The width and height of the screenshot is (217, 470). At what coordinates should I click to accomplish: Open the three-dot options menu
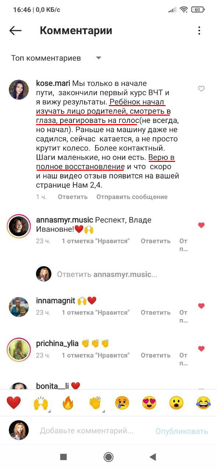pyautogui.click(x=199, y=31)
